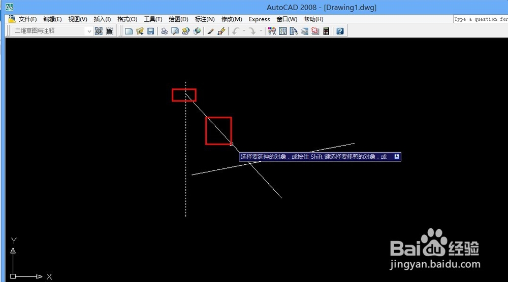Open the 编辑(E) menu
The width and height of the screenshot is (508, 282).
click(52, 19)
